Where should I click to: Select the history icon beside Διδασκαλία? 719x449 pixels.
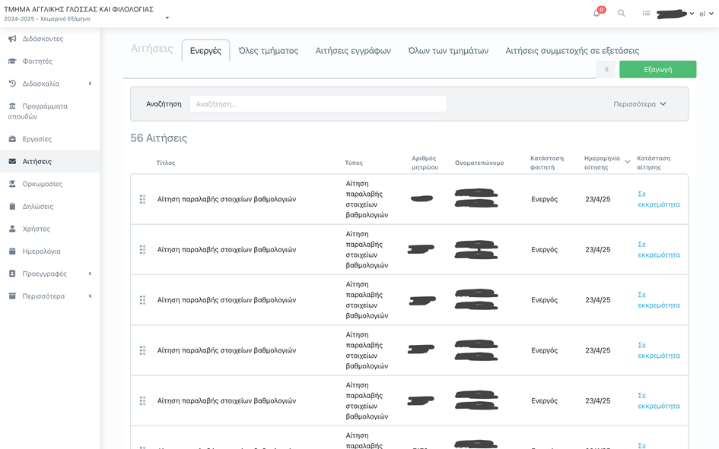pos(12,84)
